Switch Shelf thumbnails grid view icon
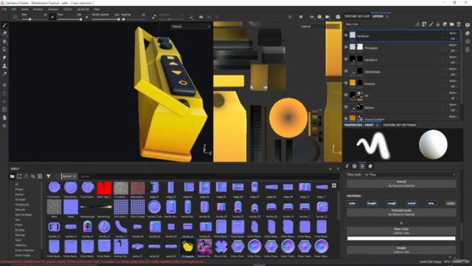Screen dimensions: 472x266 point(334,185)
